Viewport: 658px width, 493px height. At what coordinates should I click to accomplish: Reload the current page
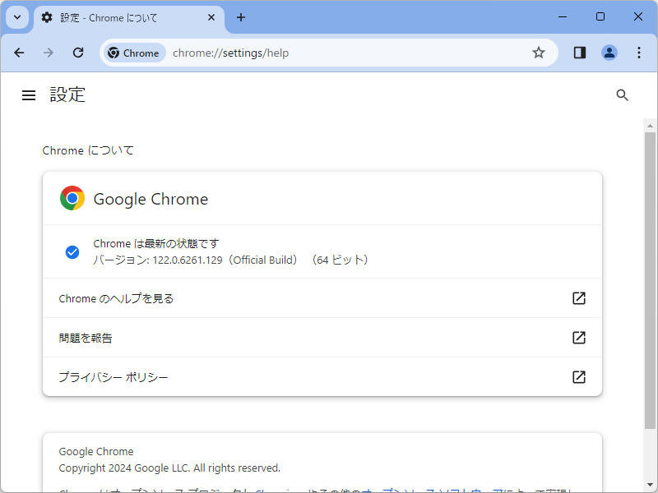(77, 53)
